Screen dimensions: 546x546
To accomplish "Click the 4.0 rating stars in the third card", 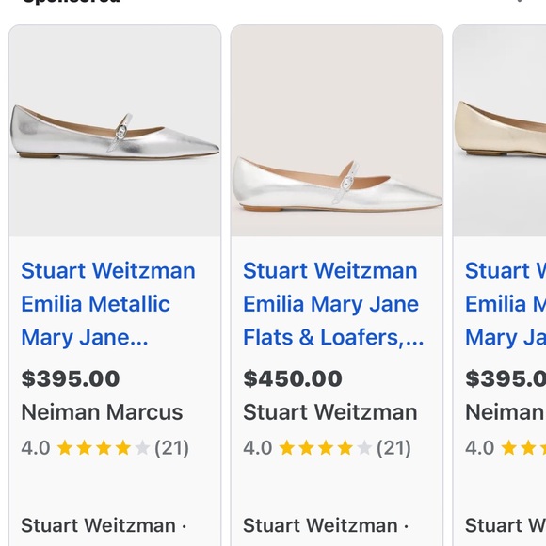I will (523, 448).
